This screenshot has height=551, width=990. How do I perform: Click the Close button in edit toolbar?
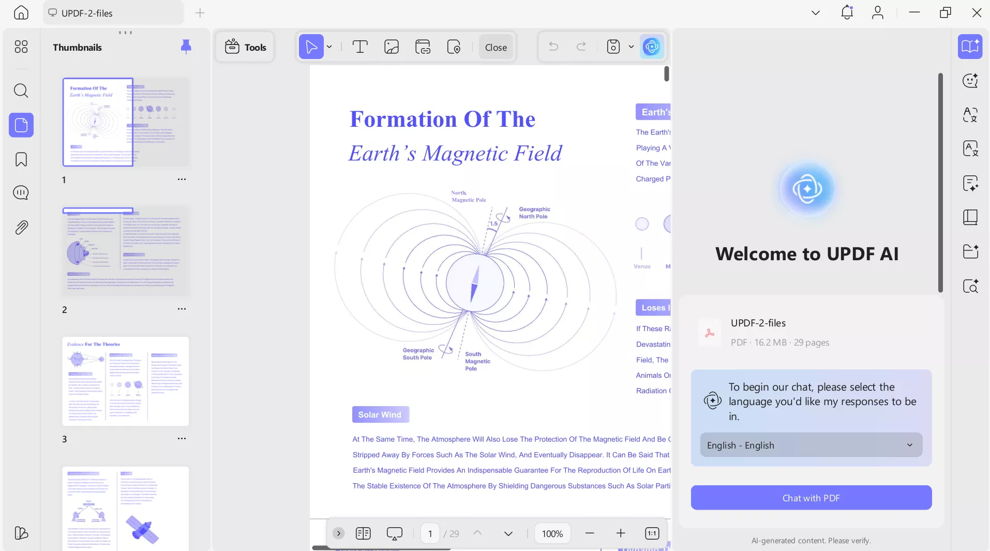pos(496,47)
